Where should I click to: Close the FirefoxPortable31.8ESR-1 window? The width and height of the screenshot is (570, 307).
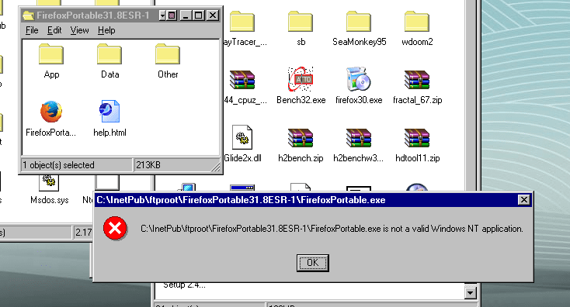pos(213,16)
